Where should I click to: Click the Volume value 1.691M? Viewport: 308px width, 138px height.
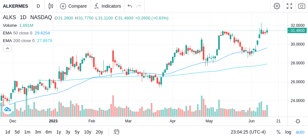26,25
